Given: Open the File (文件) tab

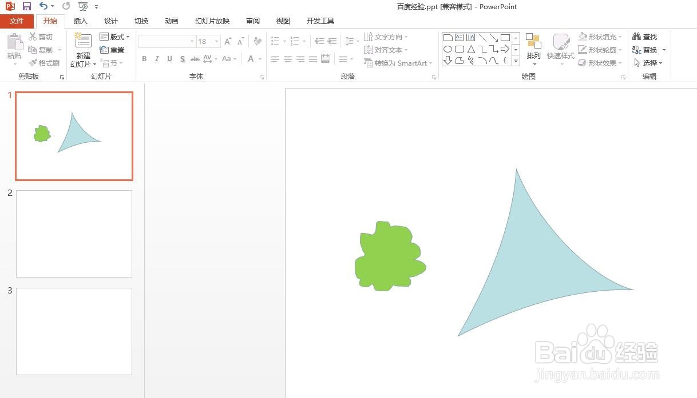Looking at the screenshot, I should coord(17,21).
